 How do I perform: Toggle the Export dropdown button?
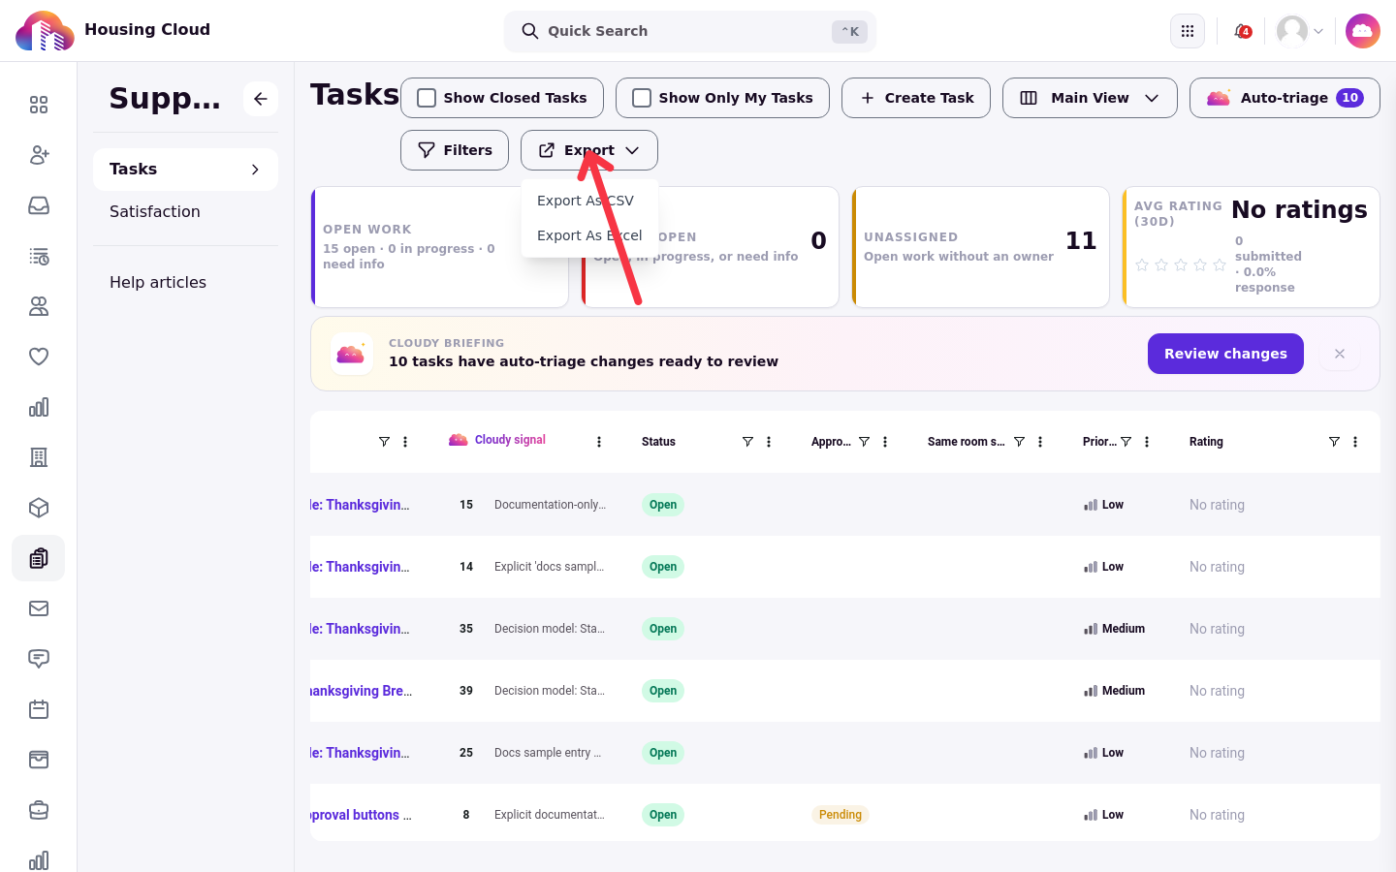click(x=589, y=150)
